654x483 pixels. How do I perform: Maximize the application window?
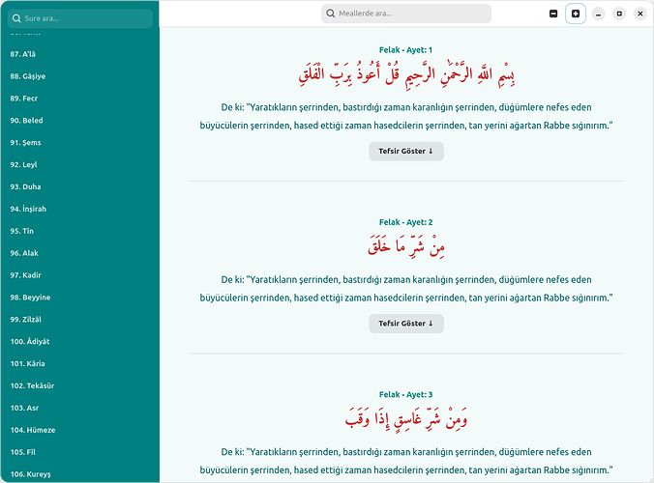(x=619, y=14)
